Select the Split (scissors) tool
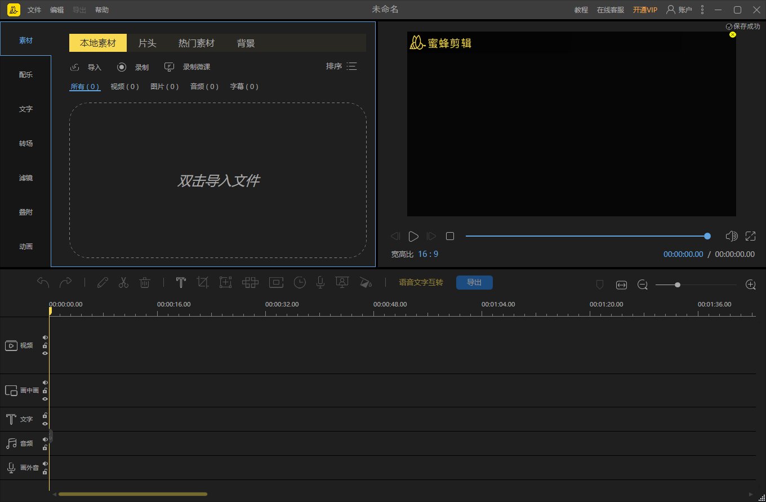Image resolution: width=766 pixels, height=502 pixels. pyautogui.click(x=123, y=282)
